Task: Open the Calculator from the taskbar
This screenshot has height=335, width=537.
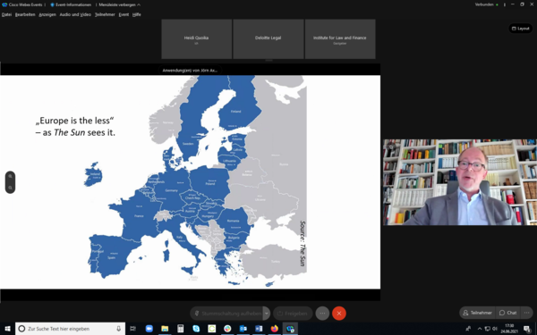Action: [x=180, y=329]
